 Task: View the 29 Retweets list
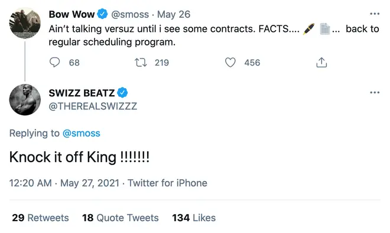point(40,218)
